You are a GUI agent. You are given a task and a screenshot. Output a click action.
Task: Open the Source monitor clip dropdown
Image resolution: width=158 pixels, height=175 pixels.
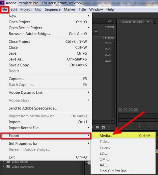[x=148, y=22]
